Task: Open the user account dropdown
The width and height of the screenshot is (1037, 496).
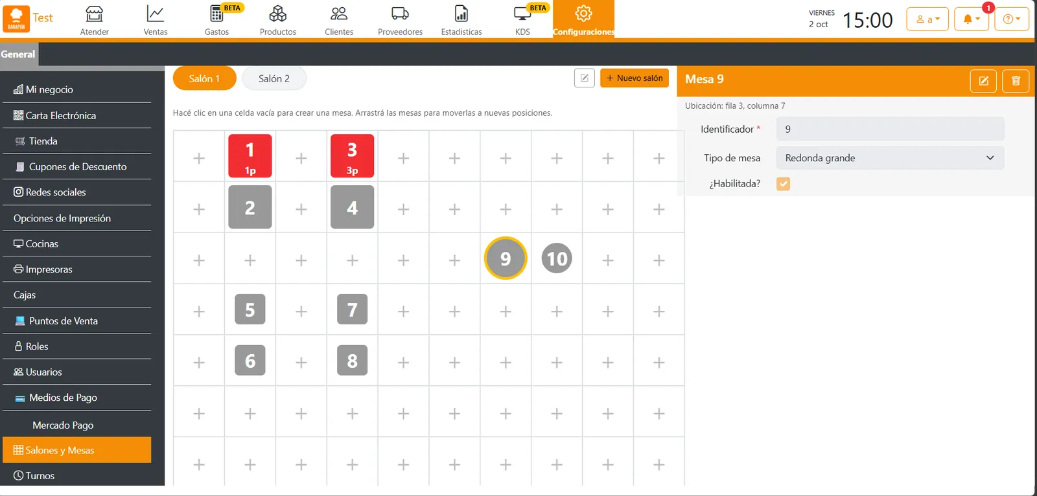Action: pyautogui.click(x=927, y=19)
